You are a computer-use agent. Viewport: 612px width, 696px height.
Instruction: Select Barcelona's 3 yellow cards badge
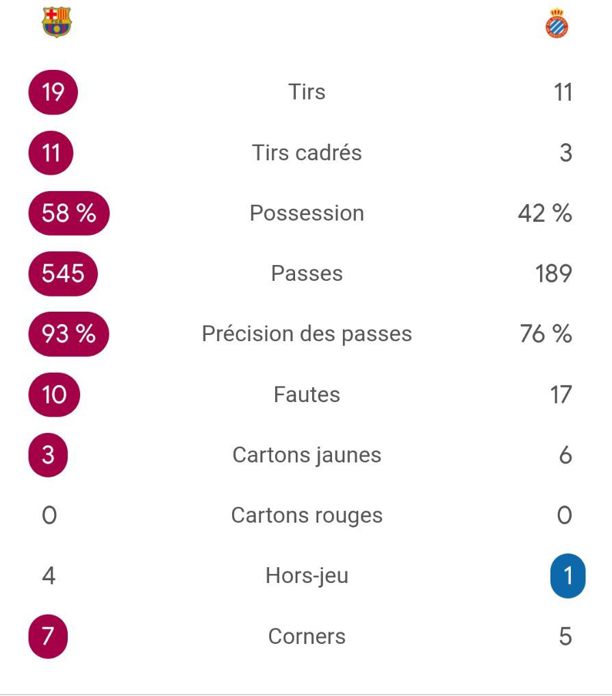[x=48, y=455]
